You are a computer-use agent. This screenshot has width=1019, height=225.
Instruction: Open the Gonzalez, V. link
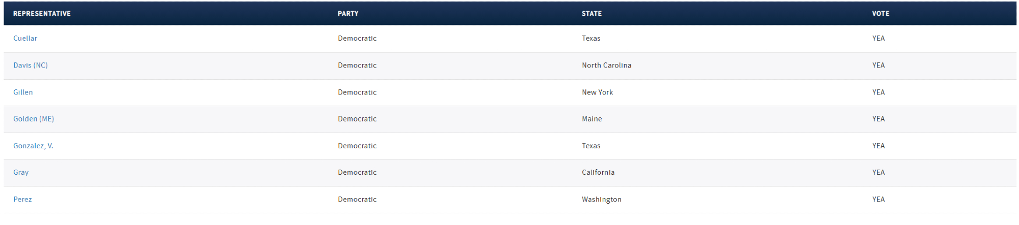33,146
